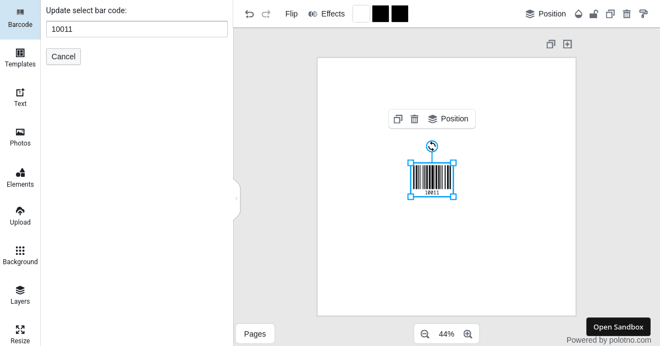660x346 pixels.
Task: Copy style using the paint roller icon
Action: click(x=643, y=14)
